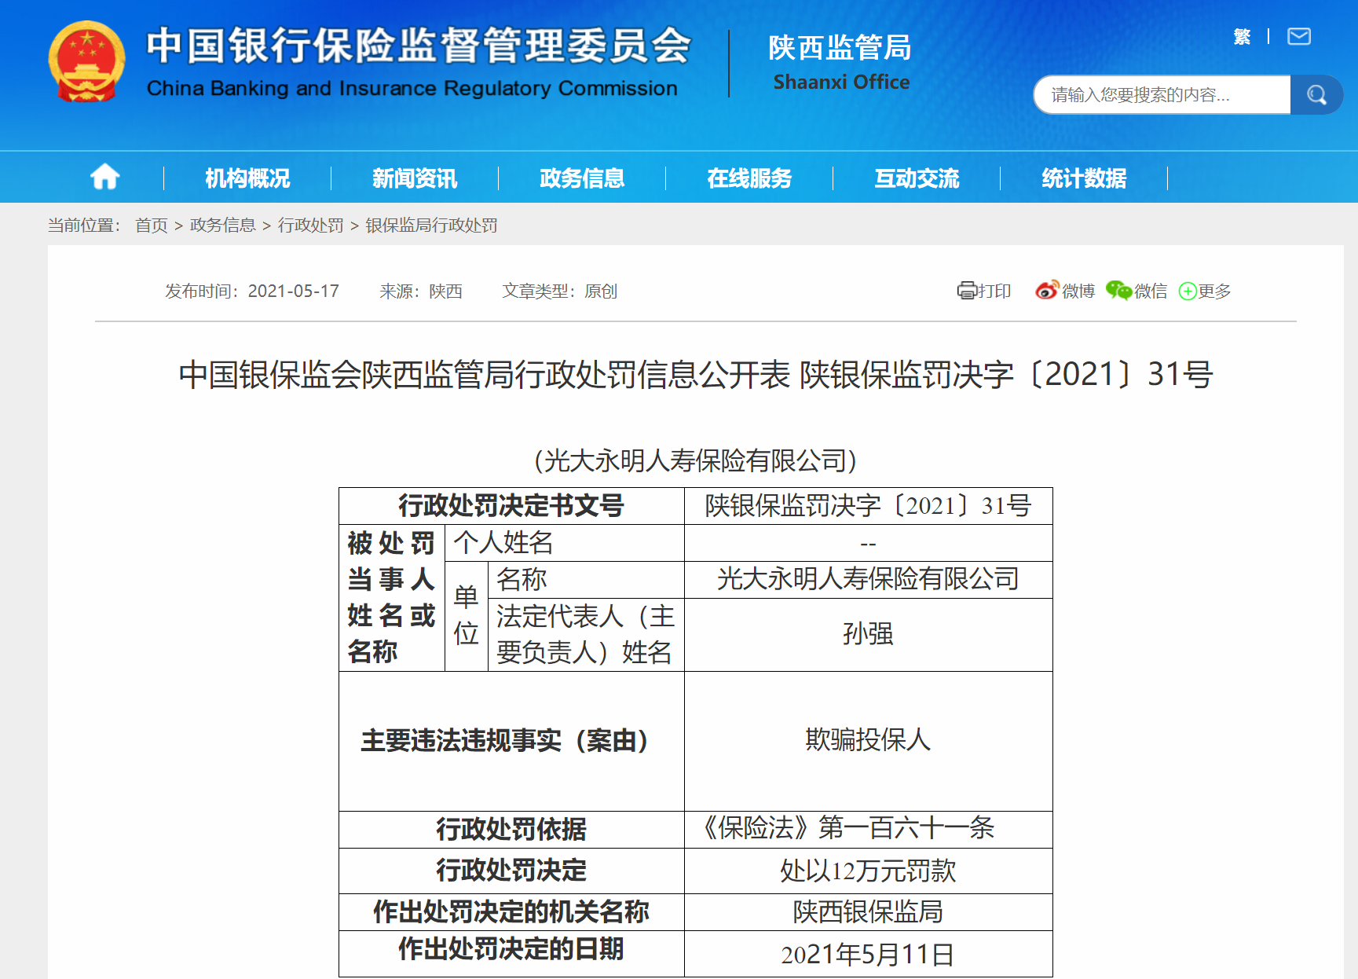Click the home icon in navigation bar
1358x979 pixels.
click(x=105, y=177)
